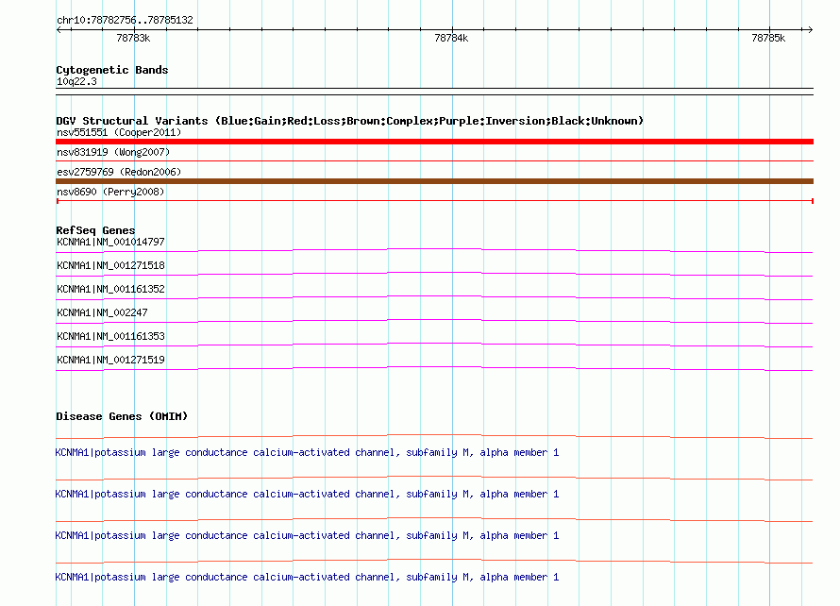840x606 pixels.
Task: Open nsv8690 (Perry2008) variant label
Action: click(x=110, y=192)
